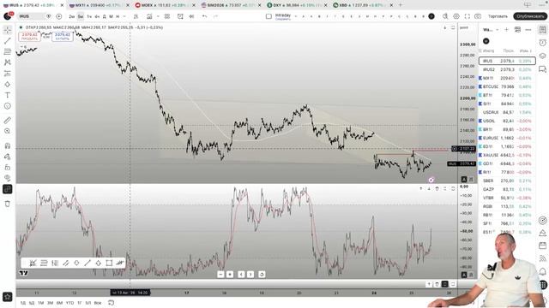Click the Торговать button
This screenshot has width=549, height=308.
[498, 16]
